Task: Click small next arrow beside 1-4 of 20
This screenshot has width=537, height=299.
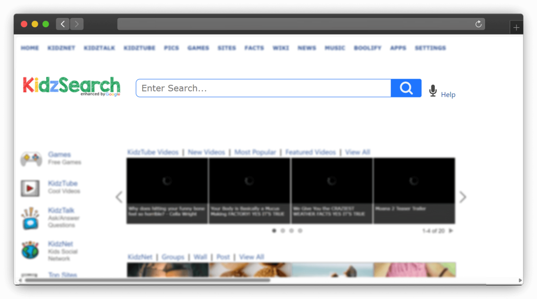Action: pos(451,230)
